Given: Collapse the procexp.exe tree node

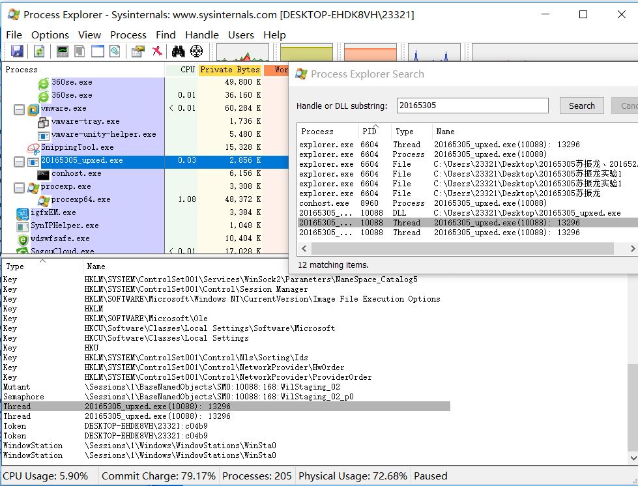Looking at the screenshot, I should 19,188.
